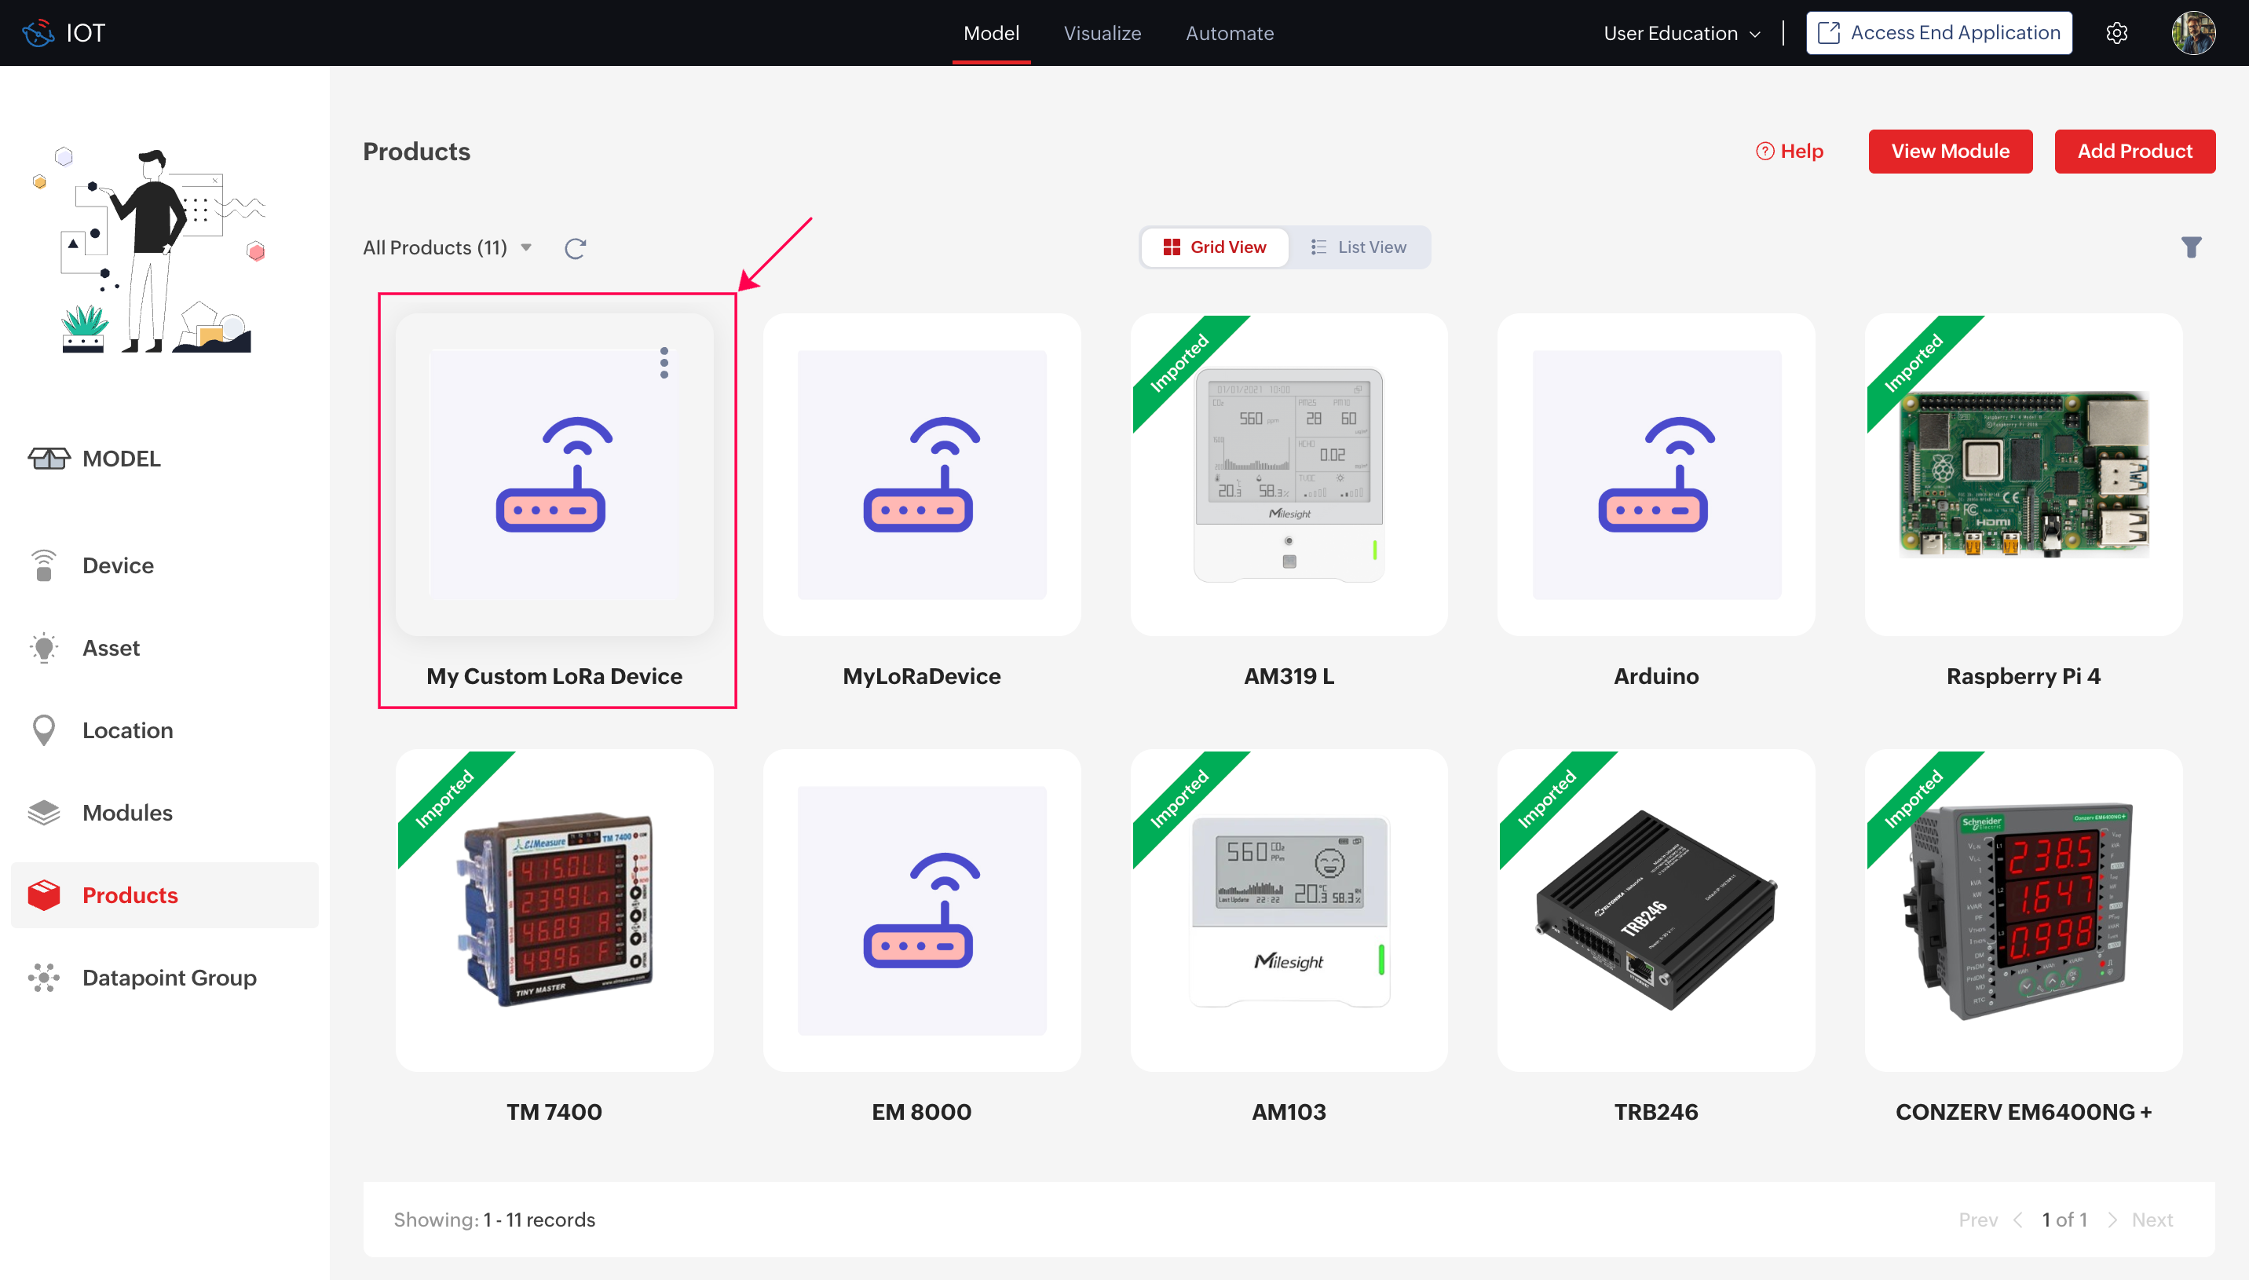This screenshot has width=2249, height=1280.
Task: Click the Next page chevron
Action: (x=2112, y=1220)
